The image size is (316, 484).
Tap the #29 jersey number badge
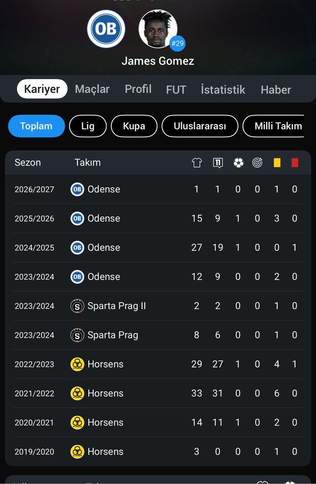point(177,44)
